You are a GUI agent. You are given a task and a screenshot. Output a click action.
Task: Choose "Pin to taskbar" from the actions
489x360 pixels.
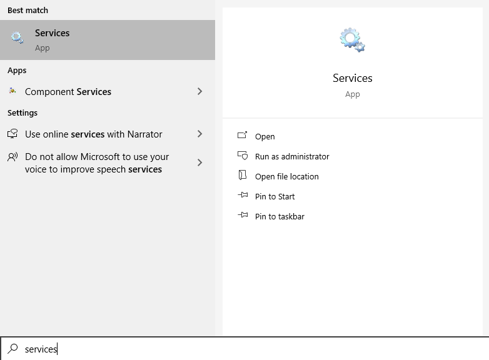pyautogui.click(x=280, y=216)
